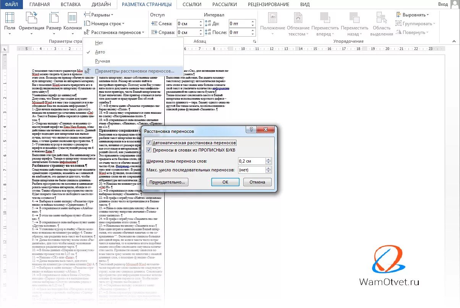Select Авто in the hyphenation menu
Screen dimensions: 460x308
(x=133, y=52)
